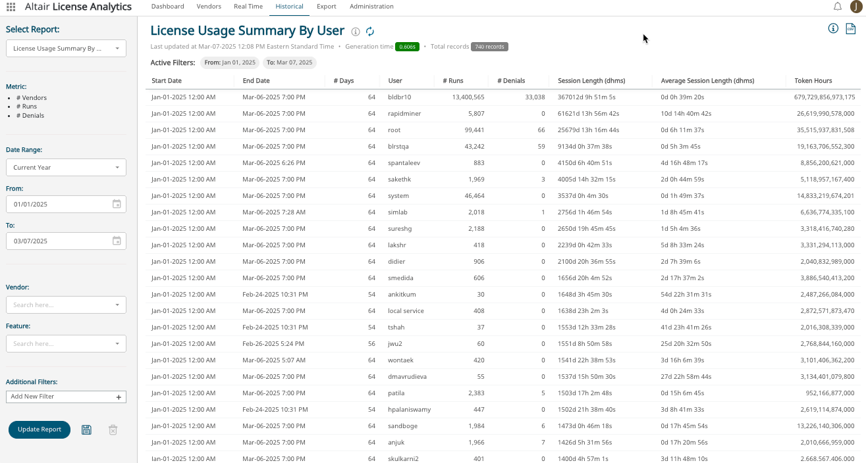Image resolution: width=866 pixels, height=463 pixels.
Task: Click the 740 records badge
Action: pos(489,47)
